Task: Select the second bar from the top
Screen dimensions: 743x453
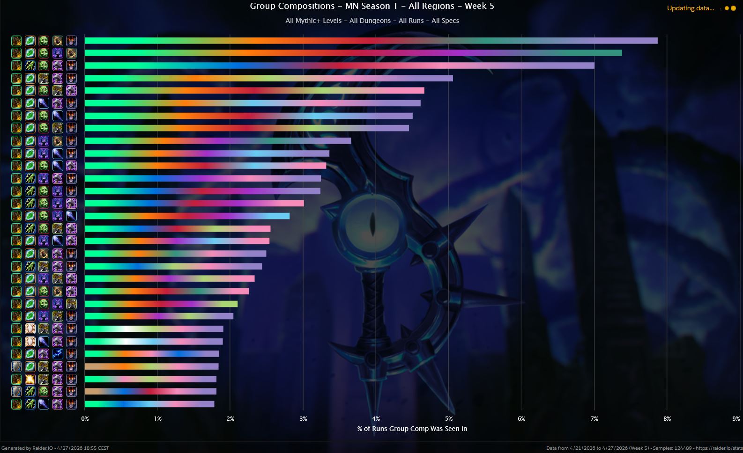Action: point(353,53)
